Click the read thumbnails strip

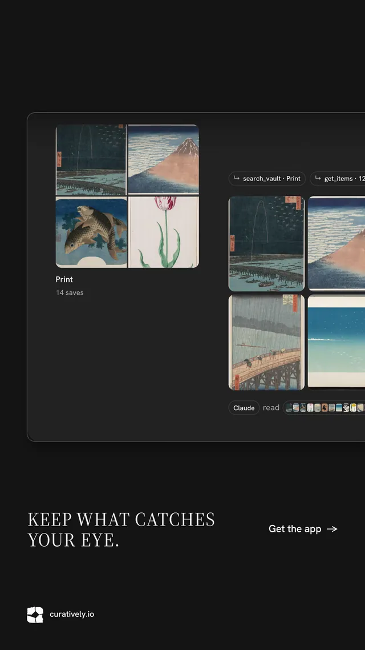pos(325,408)
